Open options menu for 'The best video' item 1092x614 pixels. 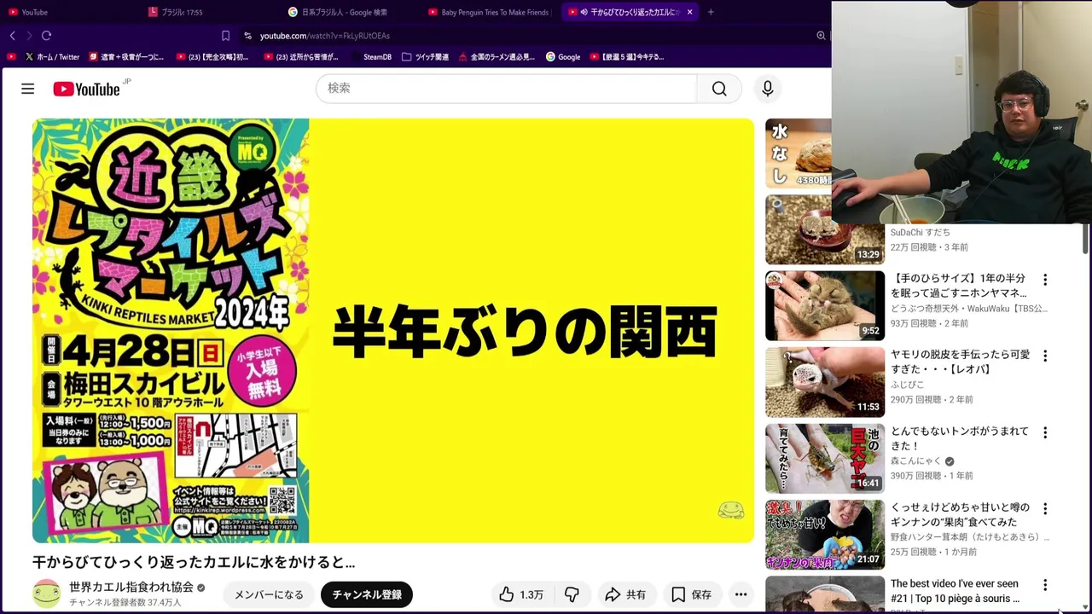(x=1045, y=585)
